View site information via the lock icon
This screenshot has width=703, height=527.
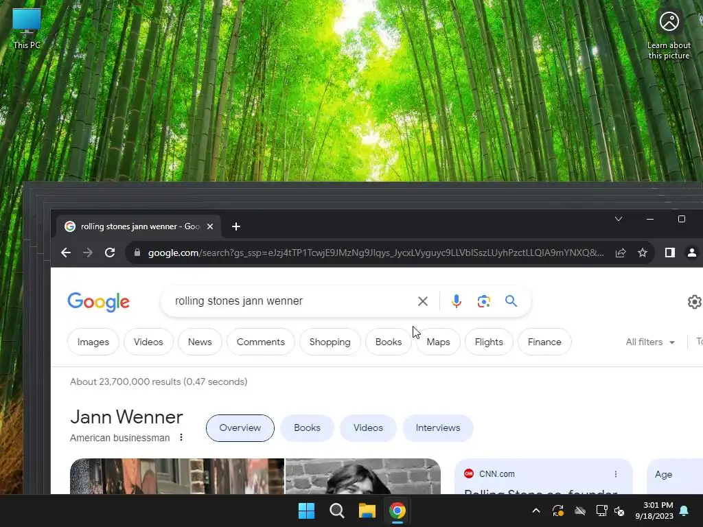click(x=137, y=253)
